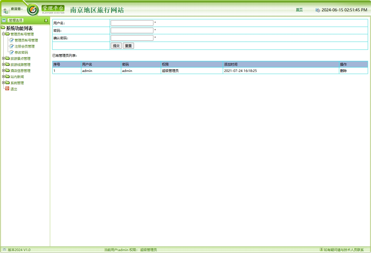Expand the 站内新闻 tree node

3,77
